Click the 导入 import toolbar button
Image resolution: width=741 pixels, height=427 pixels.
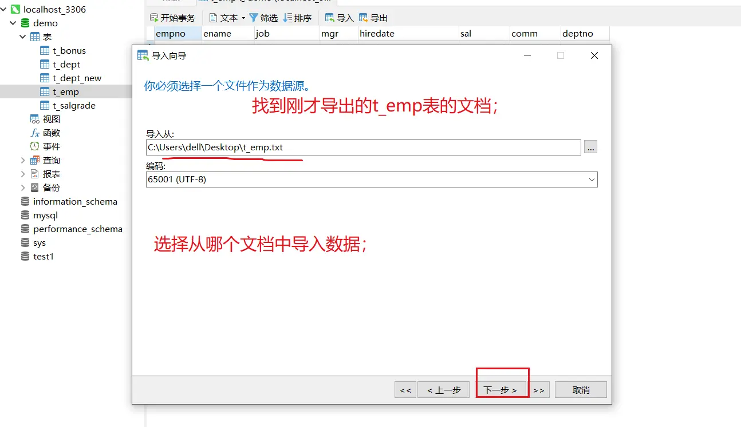[339, 18]
